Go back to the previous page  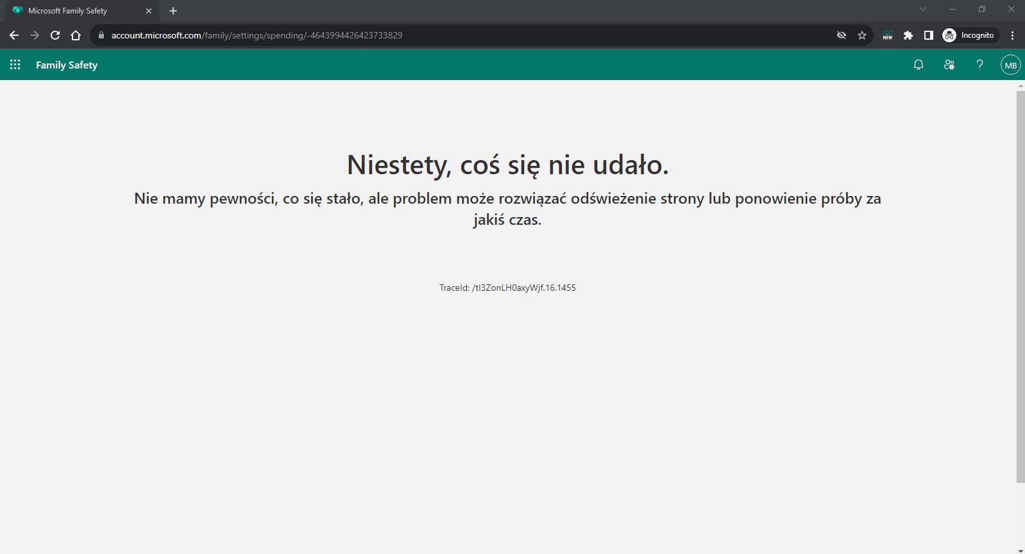pos(14,35)
